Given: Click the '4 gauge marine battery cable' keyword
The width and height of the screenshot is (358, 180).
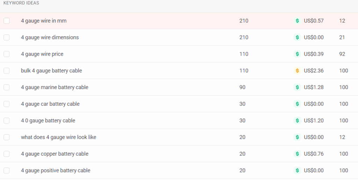Looking at the screenshot, I should click(55, 87).
